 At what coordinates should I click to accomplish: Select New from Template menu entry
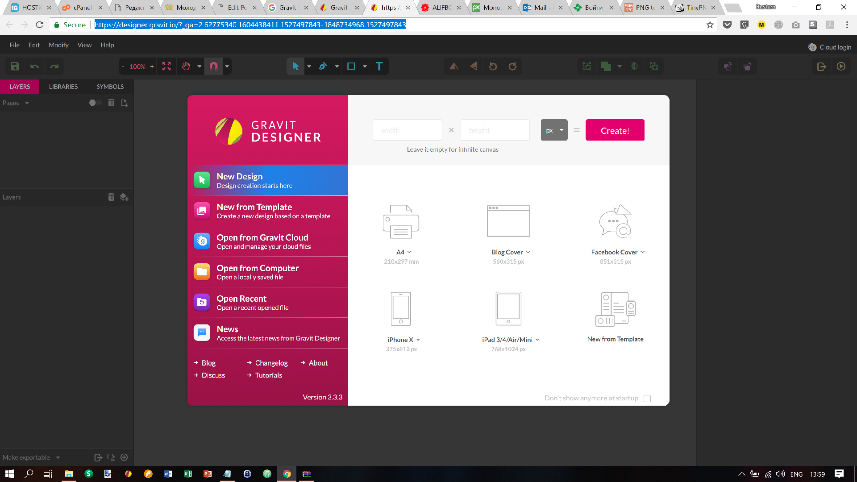pyautogui.click(x=268, y=211)
